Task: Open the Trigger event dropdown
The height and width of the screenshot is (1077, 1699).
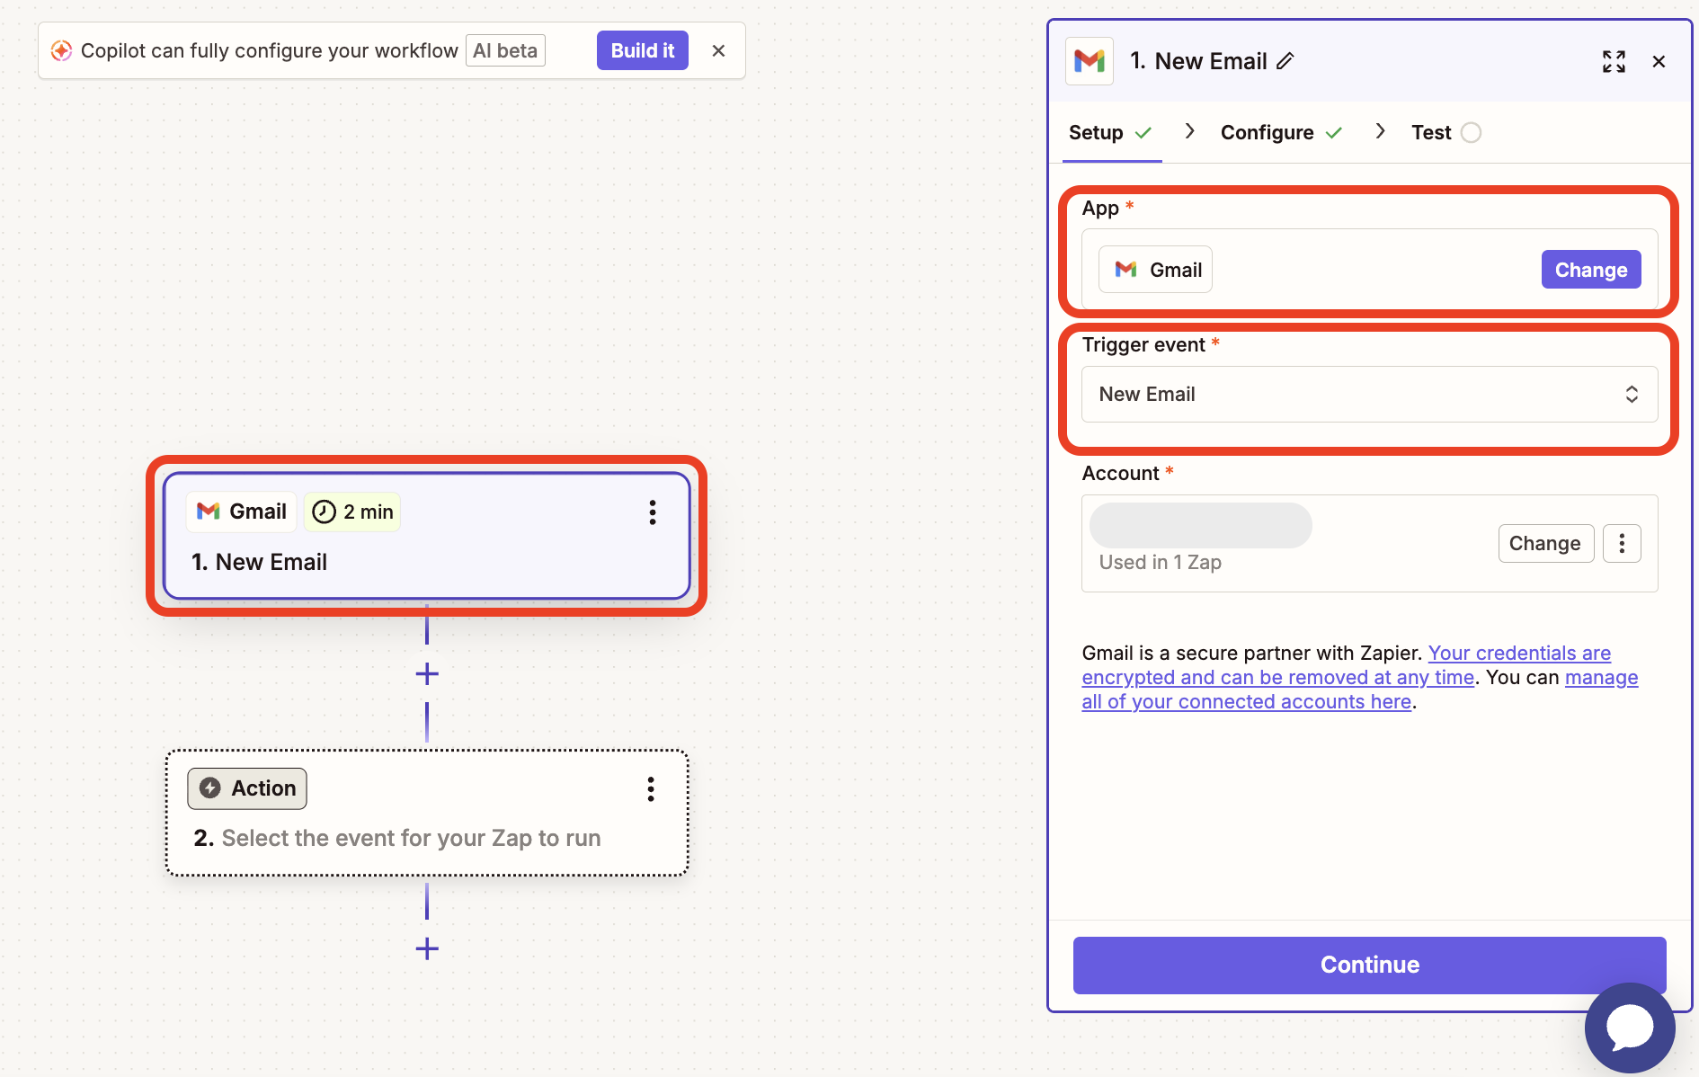Action: coord(1369,395)
